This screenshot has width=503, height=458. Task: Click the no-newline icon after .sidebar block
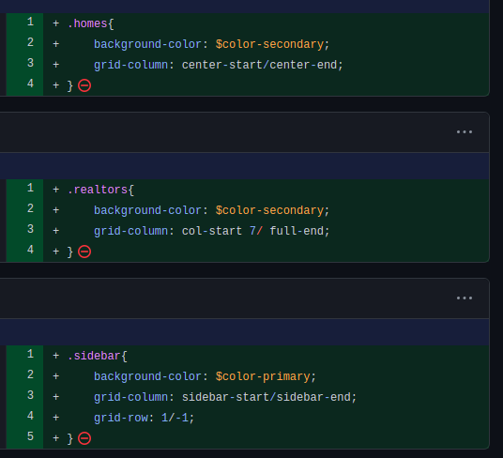point(84,438)
